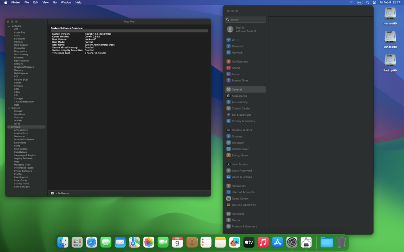Select the Energy Saver bulb icon

[228, 155]
